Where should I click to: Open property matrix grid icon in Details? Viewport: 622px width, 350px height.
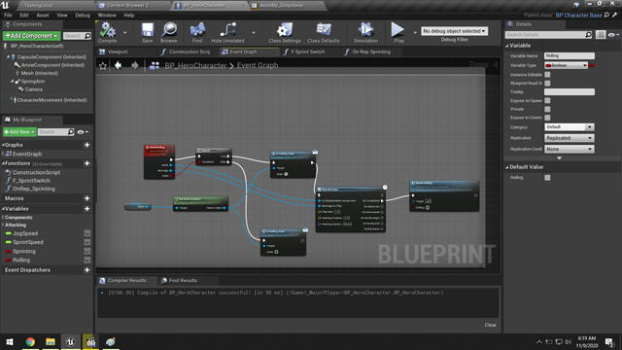601,35
